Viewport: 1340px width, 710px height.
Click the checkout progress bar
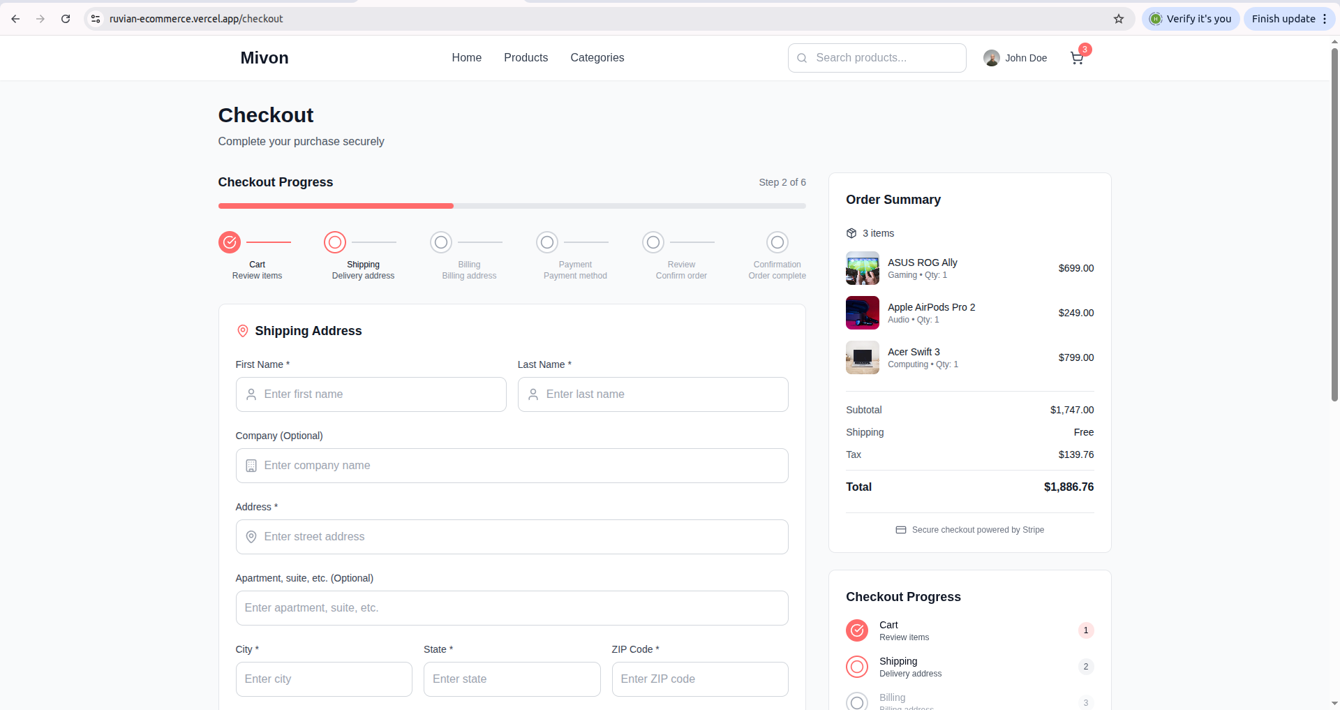512,206
